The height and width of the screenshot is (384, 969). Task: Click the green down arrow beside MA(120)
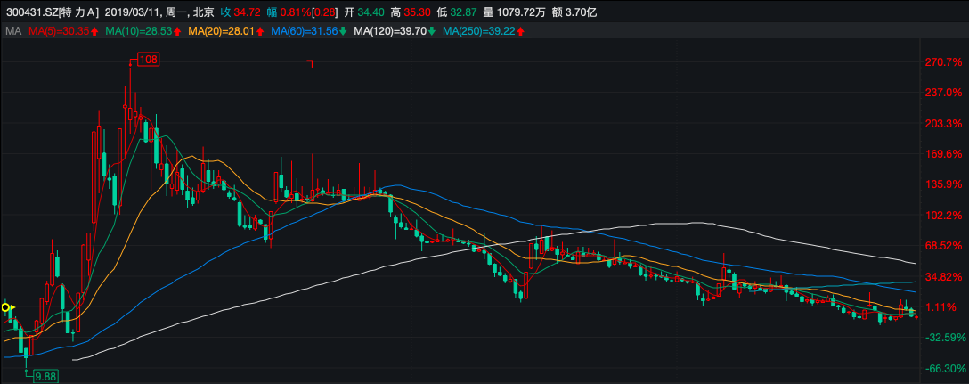click(x=431, y=31)
